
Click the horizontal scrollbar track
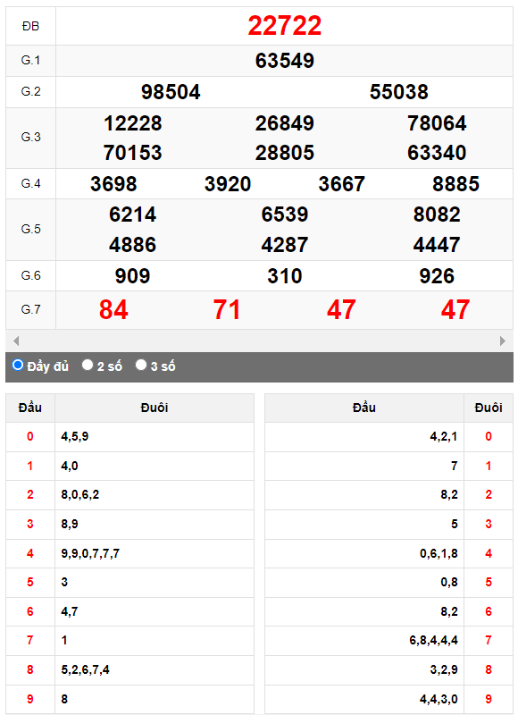259,341
